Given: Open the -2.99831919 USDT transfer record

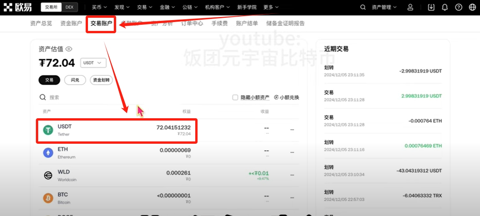Looking at the screenshot, I should pyautogui.click(x=383, y=71).
